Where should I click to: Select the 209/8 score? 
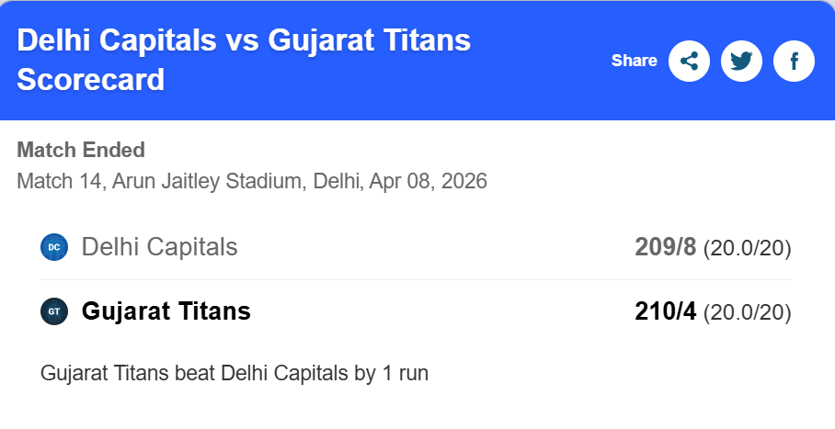click(665, 247)
